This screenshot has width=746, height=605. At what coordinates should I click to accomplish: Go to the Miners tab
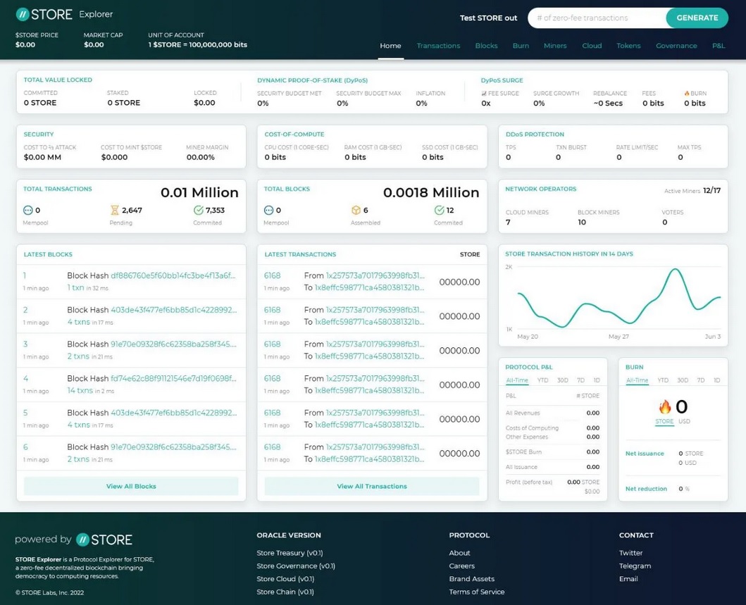coord(554,46)
